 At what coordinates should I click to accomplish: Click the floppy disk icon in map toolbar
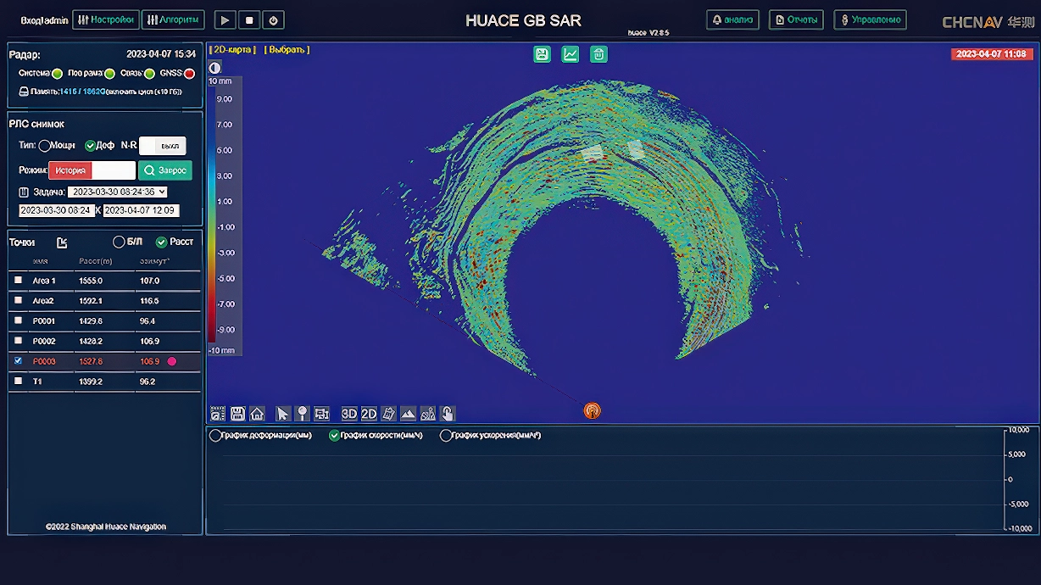[237, 414]
